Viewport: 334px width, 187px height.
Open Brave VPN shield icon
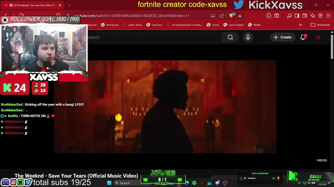point(320,16)
